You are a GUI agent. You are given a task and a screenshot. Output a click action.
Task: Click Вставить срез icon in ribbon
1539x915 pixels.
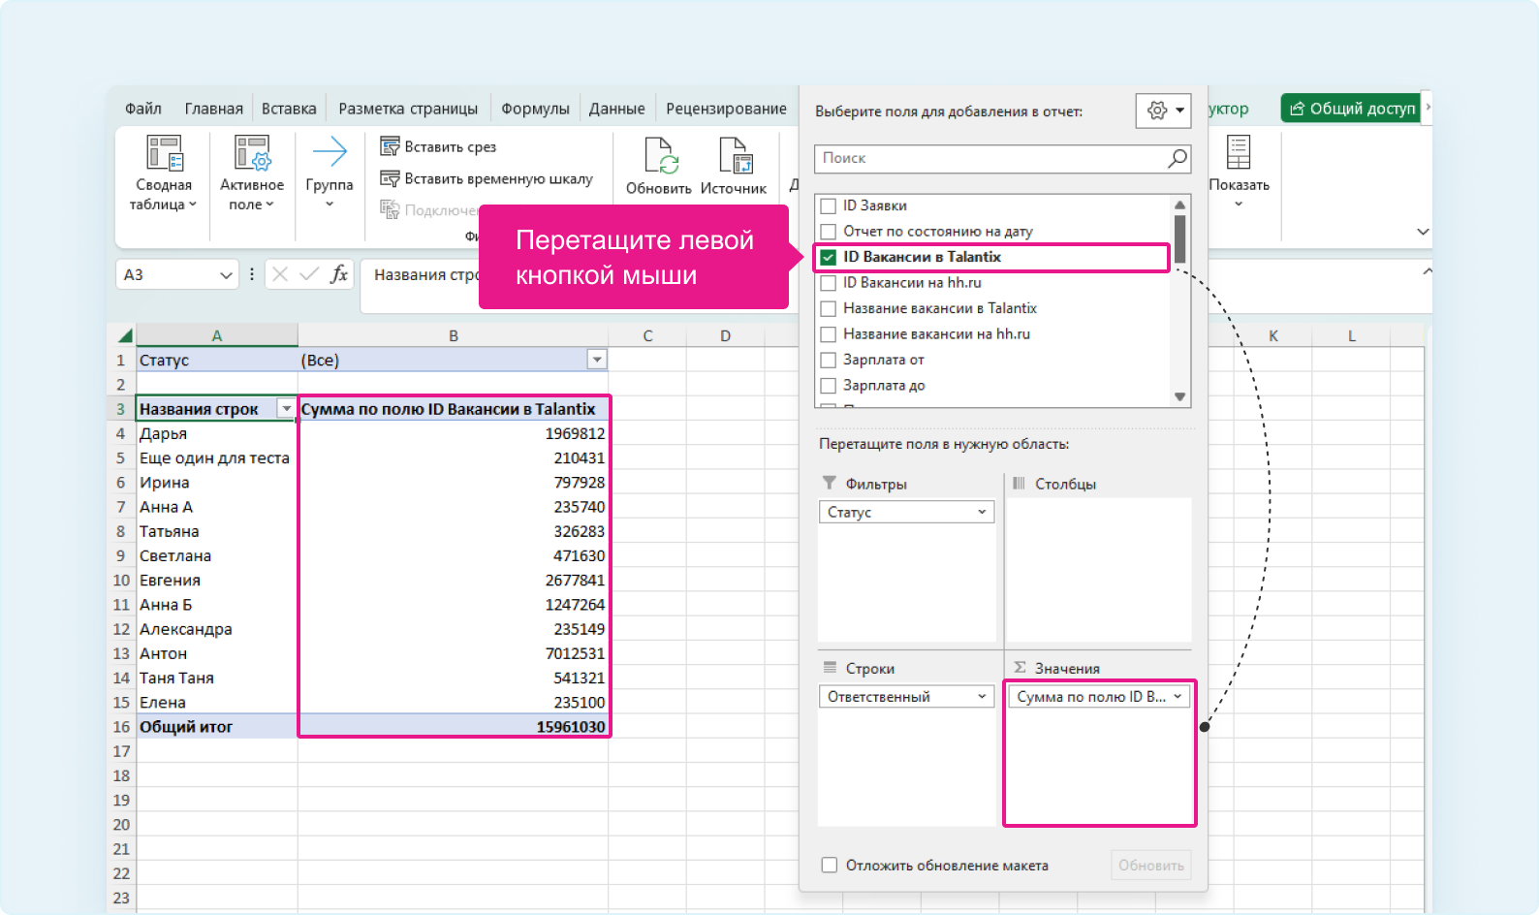tap(390, 146)
